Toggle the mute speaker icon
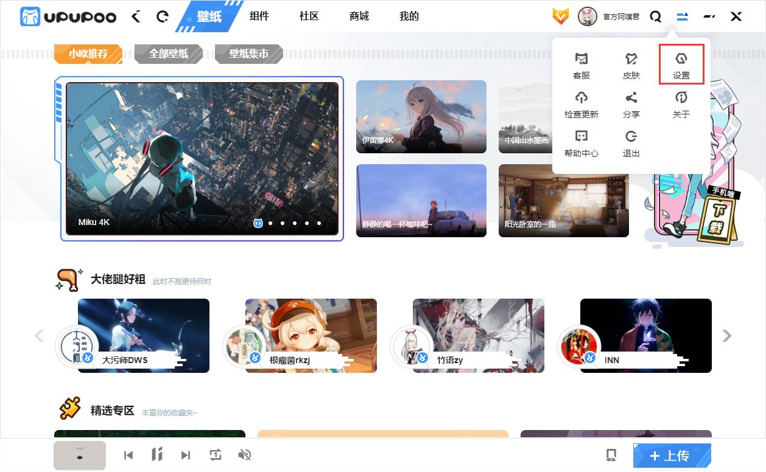 (x=244, y=455)
